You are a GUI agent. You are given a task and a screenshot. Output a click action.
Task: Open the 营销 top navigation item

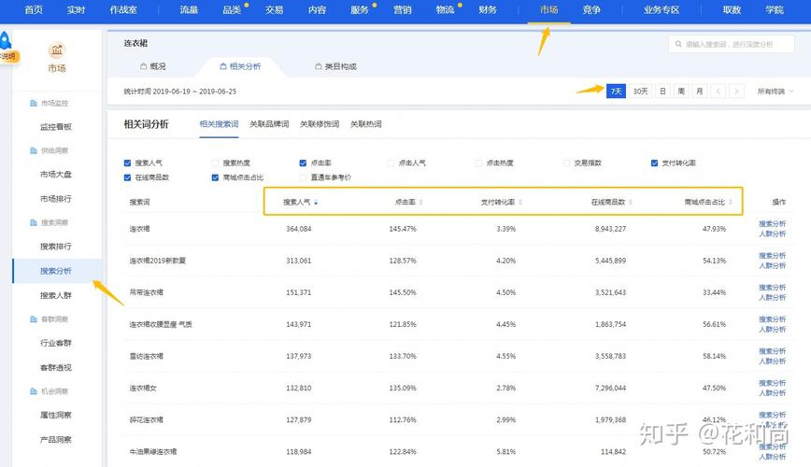(x=403, y=10)
